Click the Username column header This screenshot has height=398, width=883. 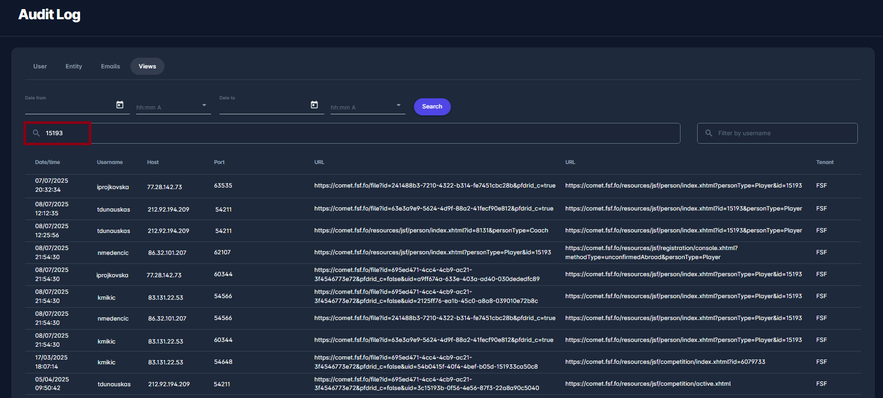(110, 162)
